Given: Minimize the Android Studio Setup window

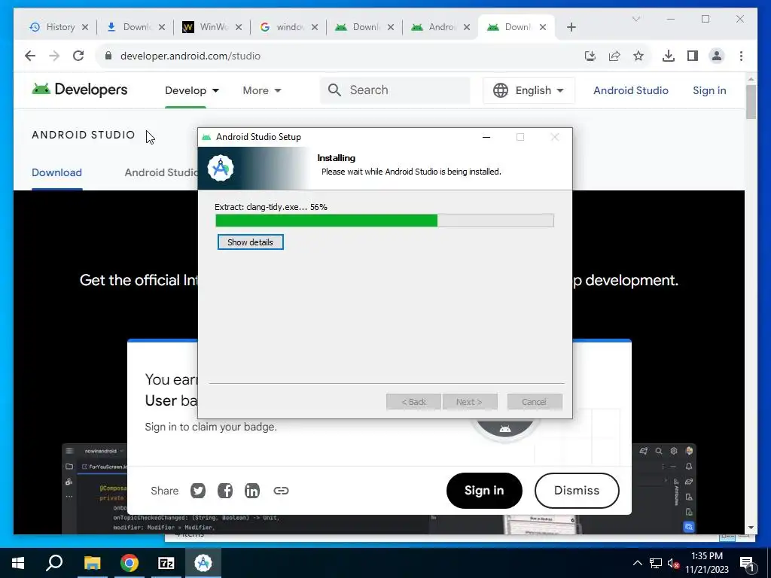Looking at the screenshot, I should pyautogui.click(x=486, y=137).
